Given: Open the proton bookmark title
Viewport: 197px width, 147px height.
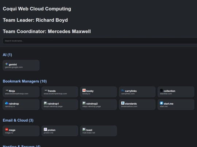Looking at the screenshot, I should [51, 130].
